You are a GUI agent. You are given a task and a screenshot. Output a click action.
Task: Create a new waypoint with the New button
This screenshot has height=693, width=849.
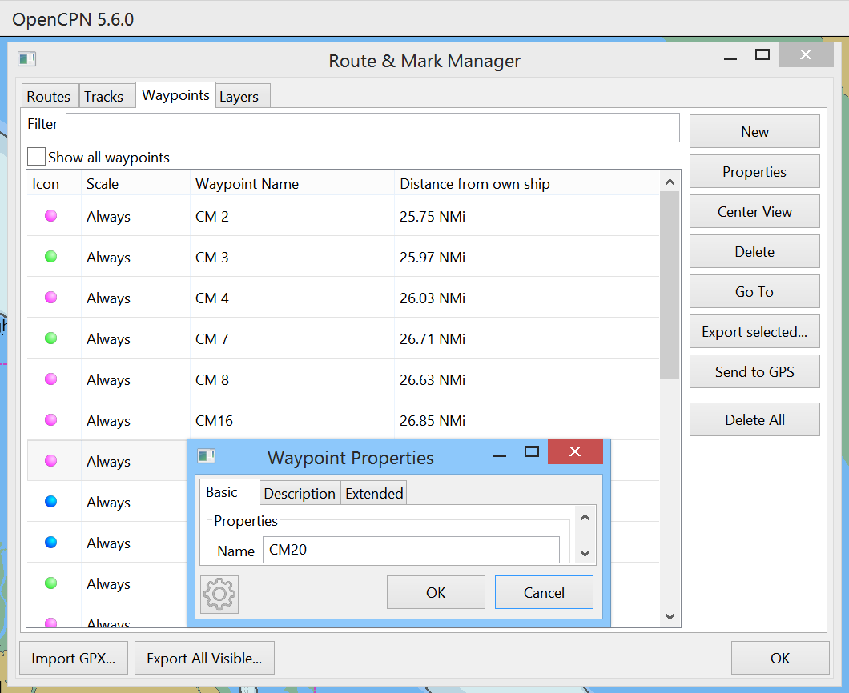pos(754,131)
